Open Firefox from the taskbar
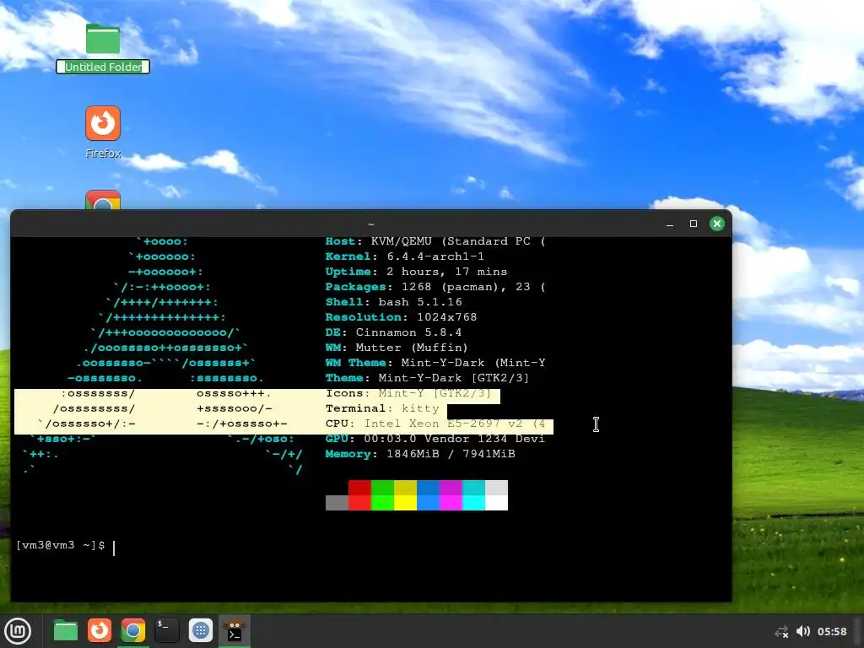 pyautogui.click(x=100, y=630)
